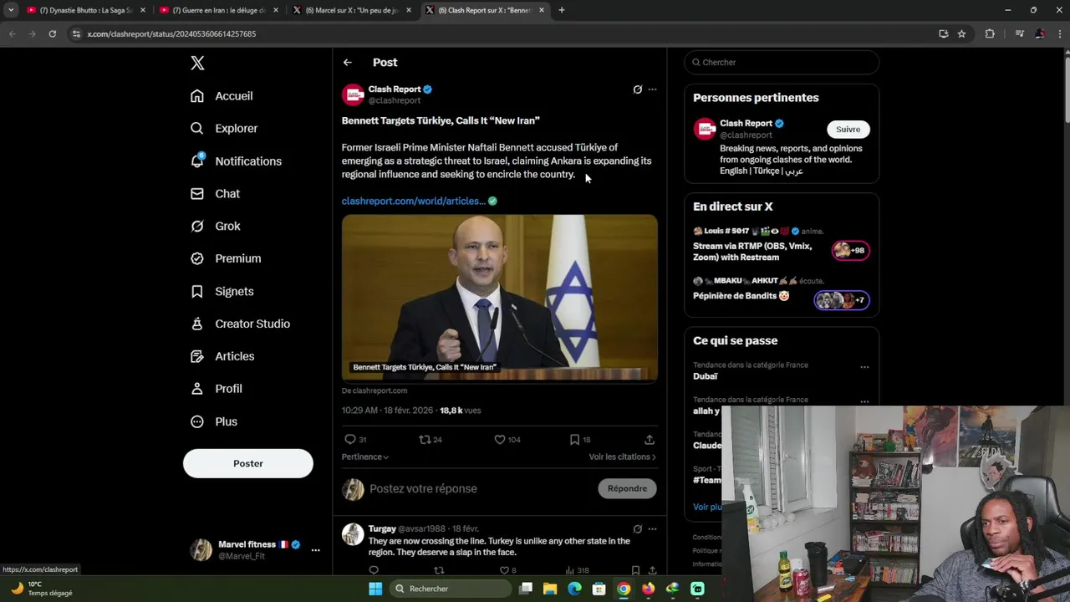The image size is (1070, 602).
Task: Expand Pertinence sort dropdown
Action: 365,457
